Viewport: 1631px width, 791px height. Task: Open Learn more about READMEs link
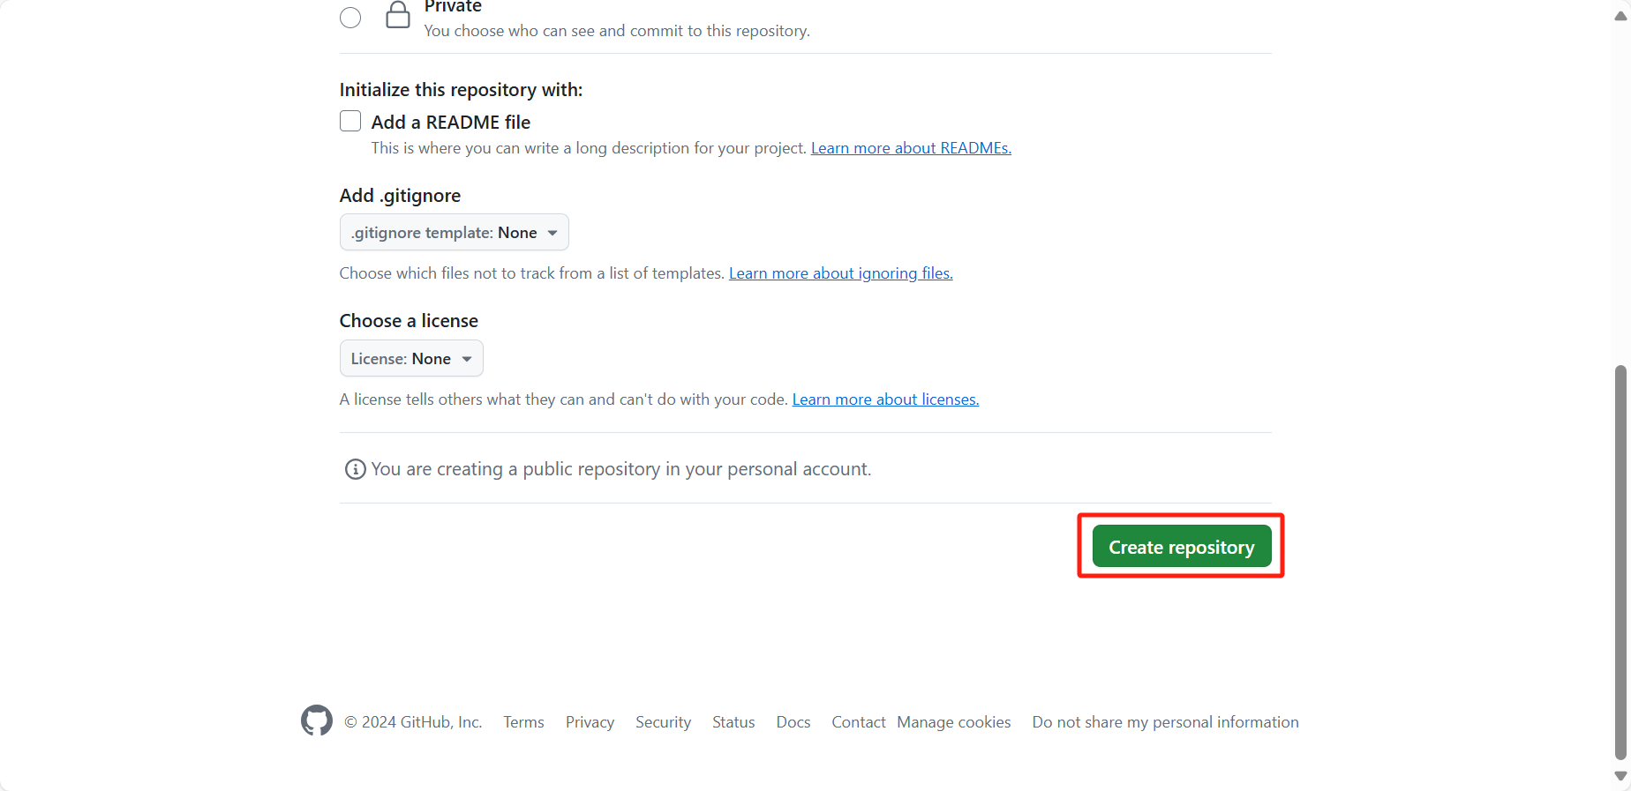pos(911,148)
